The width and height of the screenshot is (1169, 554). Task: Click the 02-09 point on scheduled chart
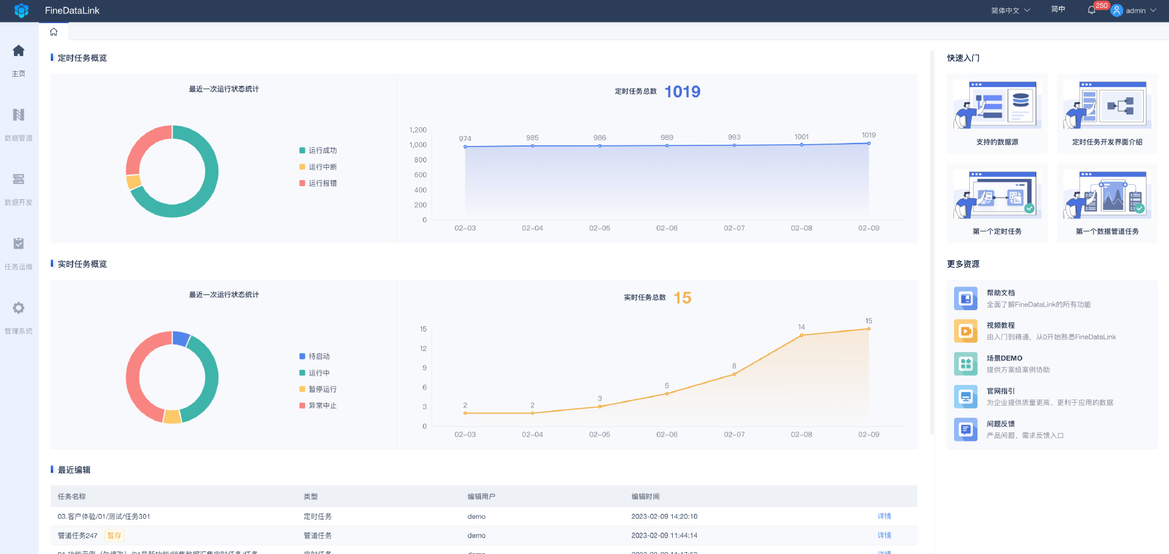point(869,144)
